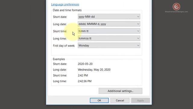Confirm with the OK button
Viewport: 193px width, 109px height.
click(99, 101)
